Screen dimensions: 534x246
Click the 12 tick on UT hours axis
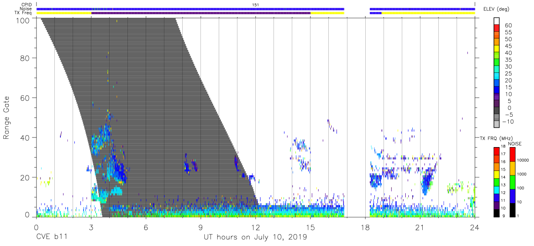256,227
